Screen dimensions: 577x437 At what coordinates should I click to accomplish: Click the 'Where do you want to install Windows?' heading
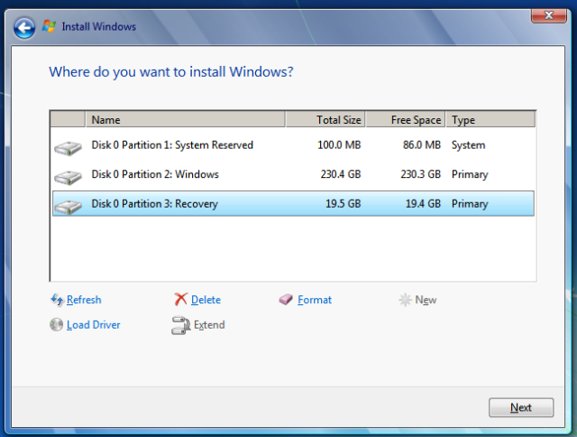click(x=171, y=72)
